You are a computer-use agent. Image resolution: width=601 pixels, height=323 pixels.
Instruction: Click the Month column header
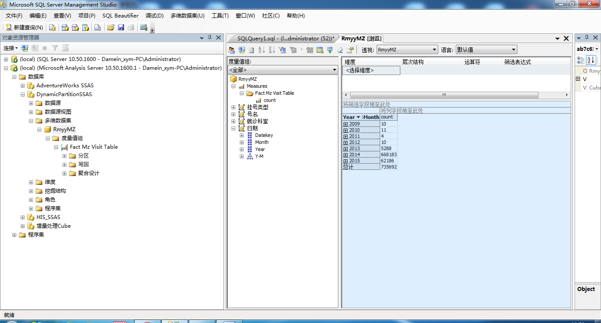coord(371,117)
